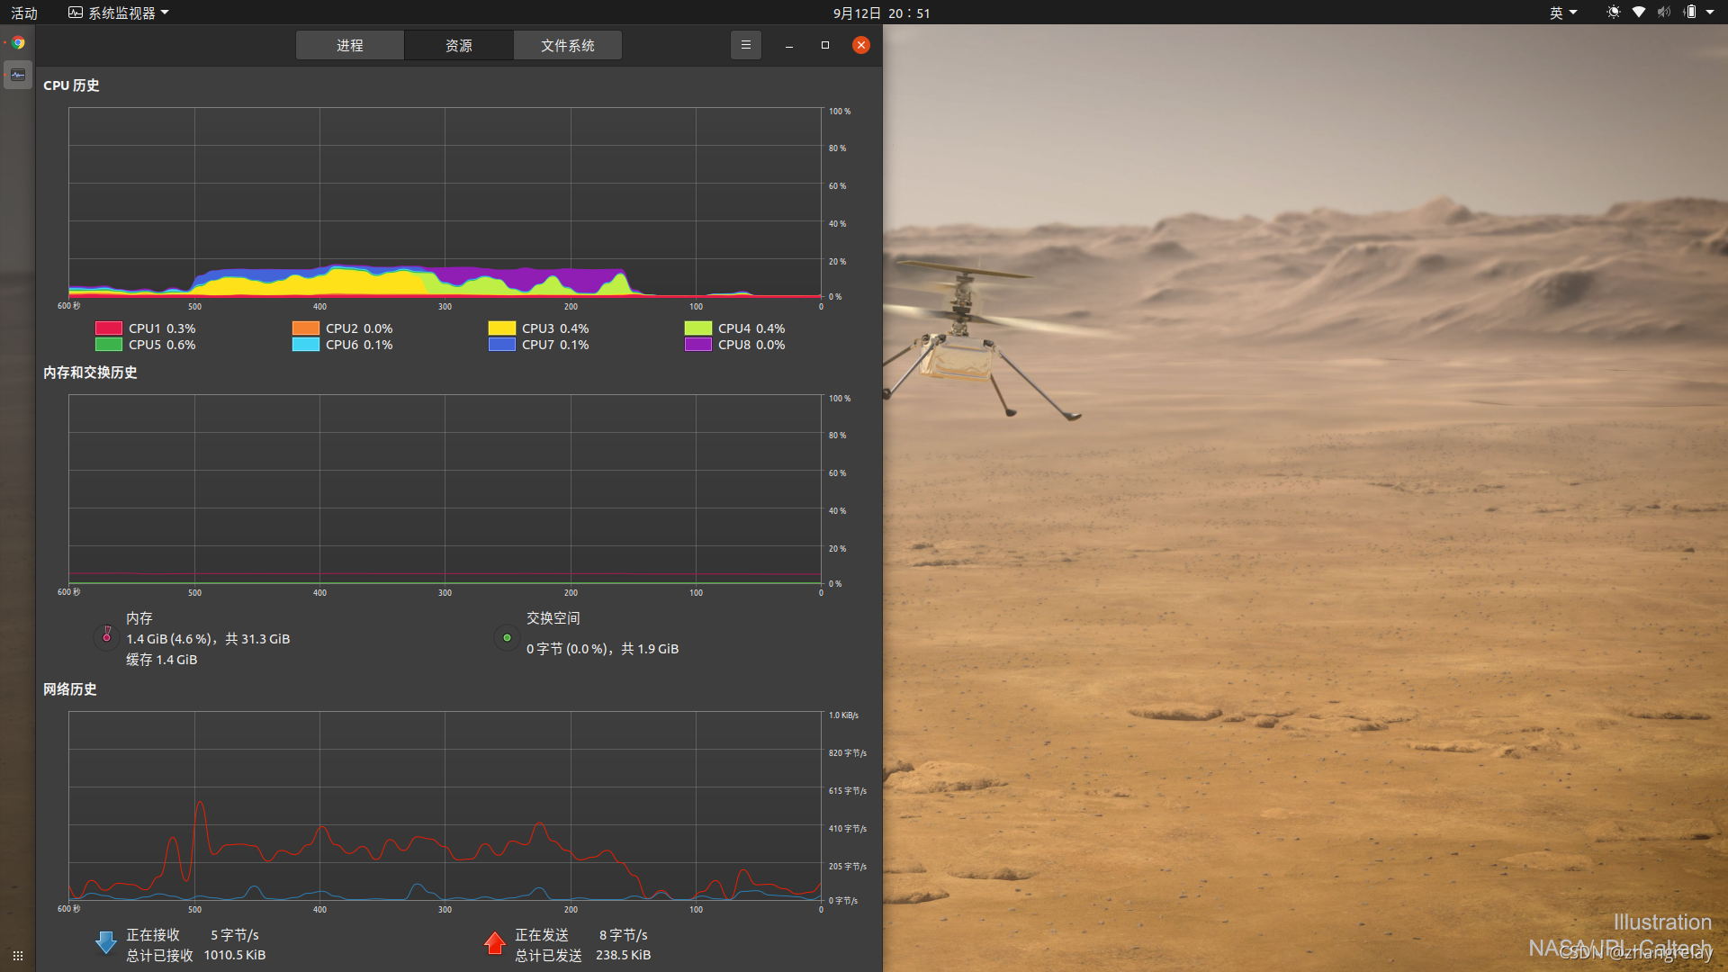Click the blue receiving arrow icon
The width and height of the screenshot is (1728, 972).
click(105, 942)
